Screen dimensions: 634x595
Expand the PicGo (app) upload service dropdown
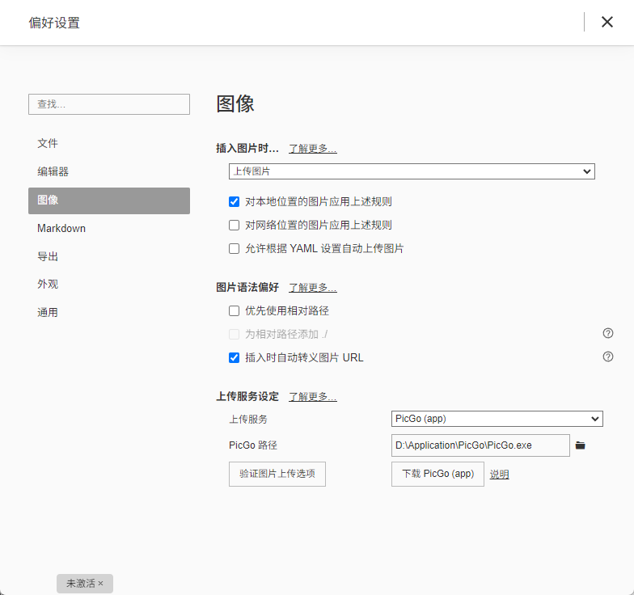point(497,419)
